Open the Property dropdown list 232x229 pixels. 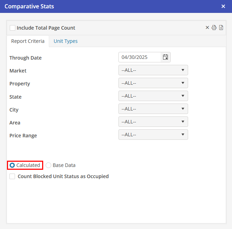pyautogui.click(x=153, y=83)
